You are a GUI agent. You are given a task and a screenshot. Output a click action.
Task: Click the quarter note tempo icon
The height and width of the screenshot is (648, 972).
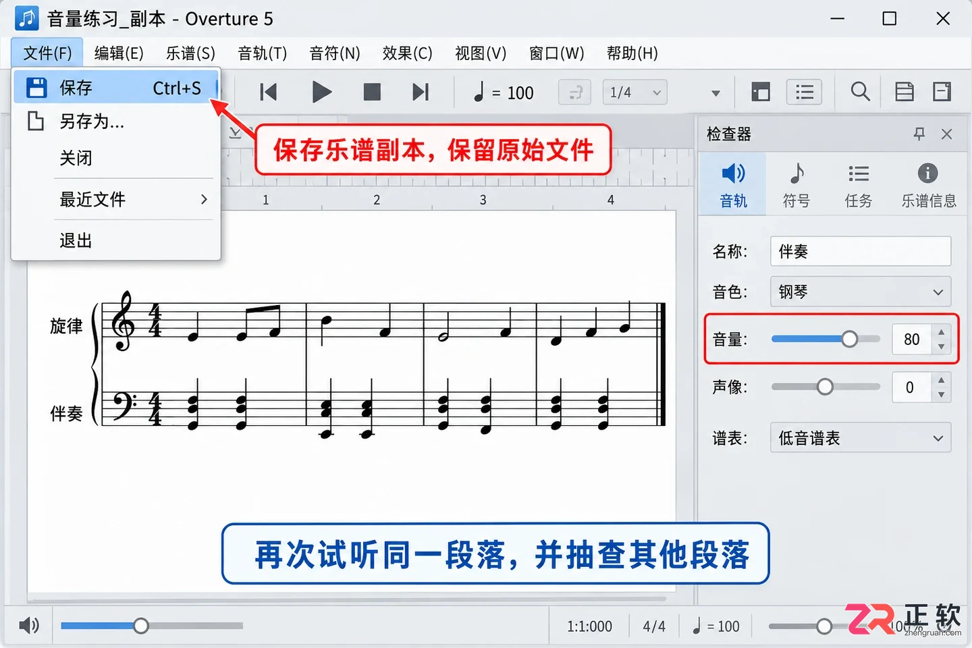[x=479, y=92]
